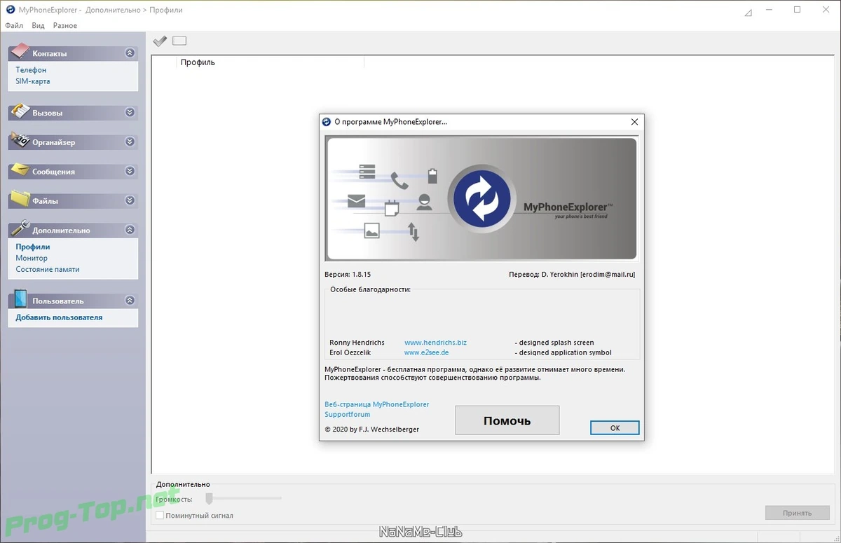This screenshot has height=543, width=841.
Task: Open the www.hendrichs.biz link
Action: point(435,343)
